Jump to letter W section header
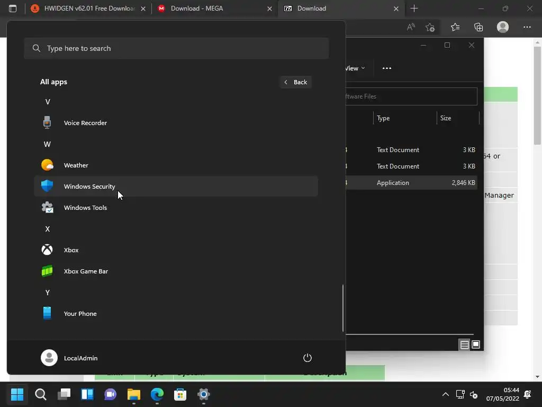The image size is (542, 407). click(x=47, y=144)
